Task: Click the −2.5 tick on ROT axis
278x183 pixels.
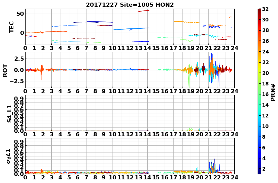Action: click(17, 81)
